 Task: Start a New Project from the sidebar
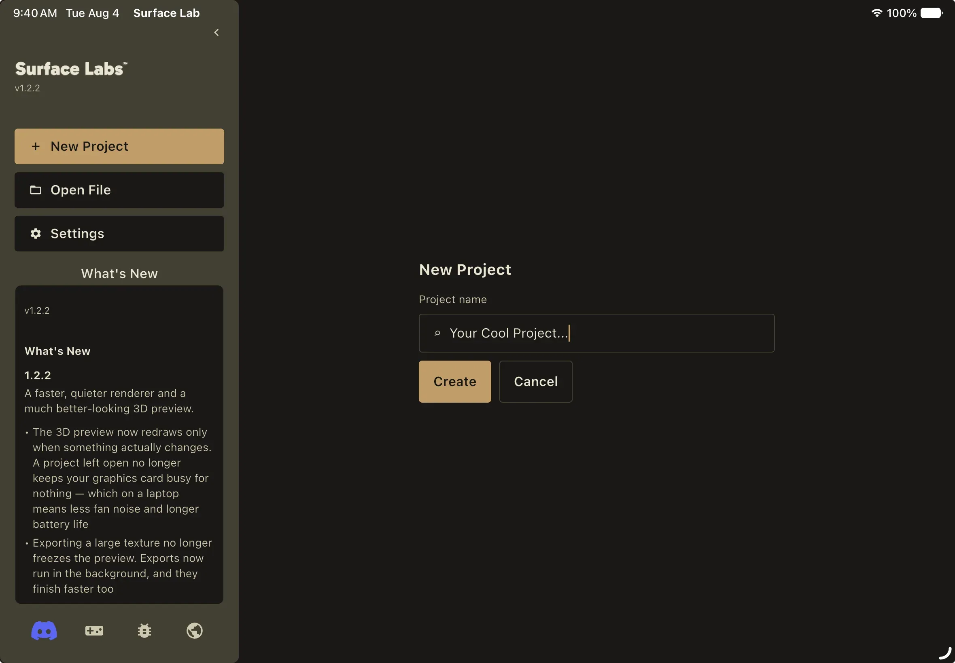[119, 146]
